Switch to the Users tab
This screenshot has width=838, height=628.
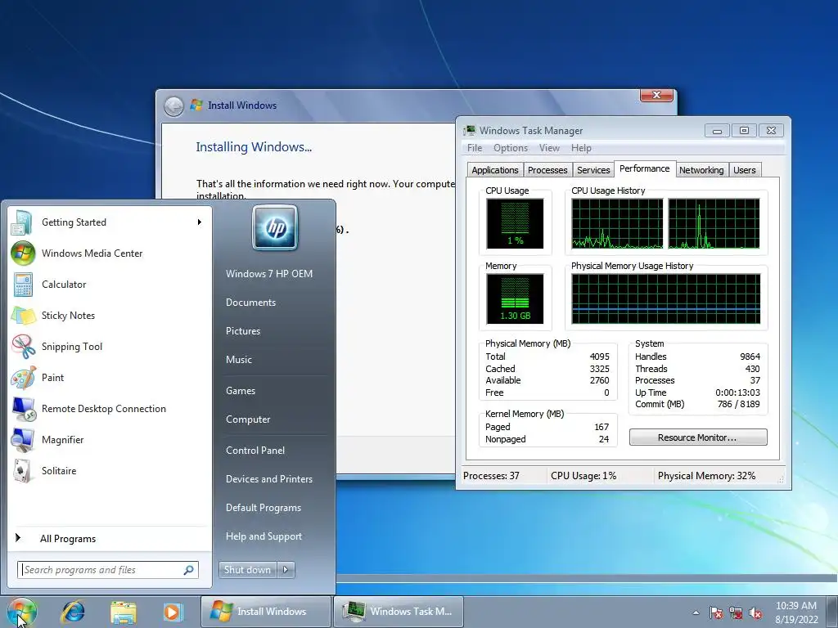(745, 170)
